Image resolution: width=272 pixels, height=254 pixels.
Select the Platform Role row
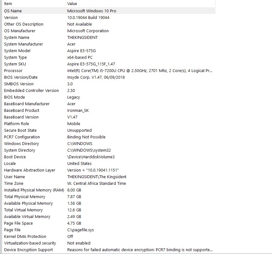109,124
